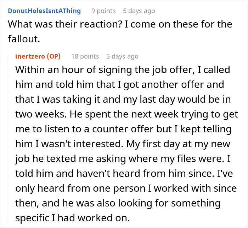The width and height of the screenshot is (248, 228).
Task: Click the line starting 'told him and haven't heard'
Action: 124,174
